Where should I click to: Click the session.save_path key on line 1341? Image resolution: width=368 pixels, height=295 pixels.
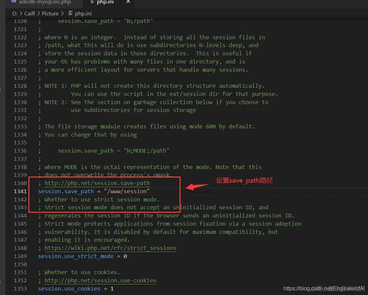(x=66, y=192)
